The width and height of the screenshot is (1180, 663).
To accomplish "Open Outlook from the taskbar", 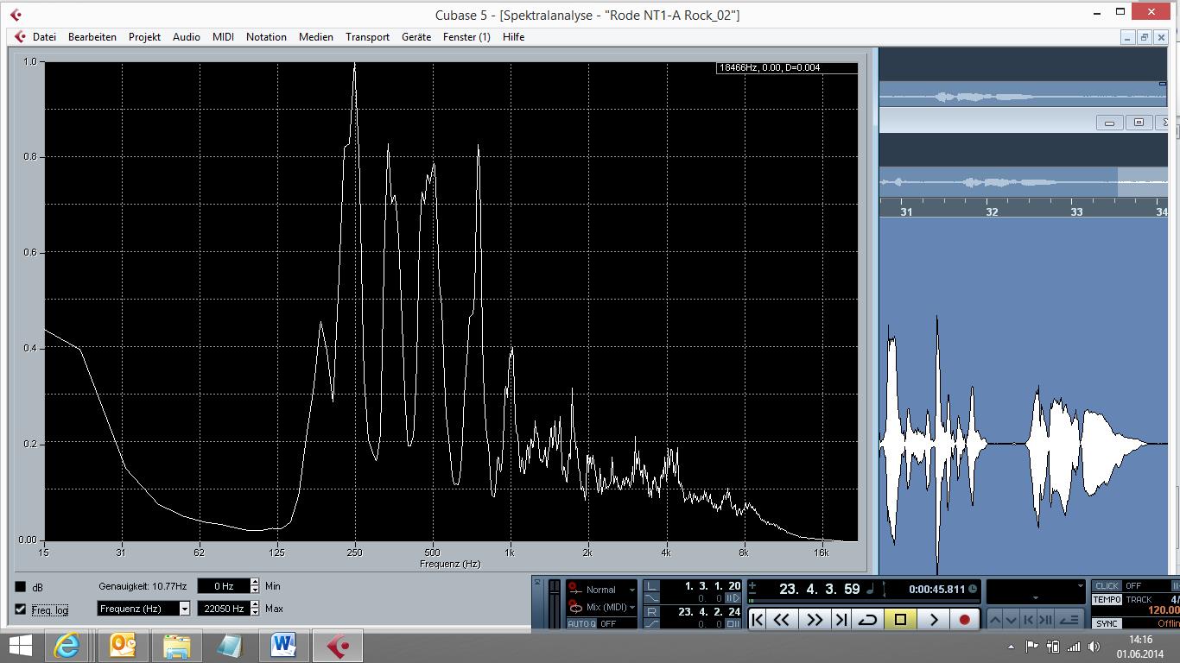I will coord(123,645).
